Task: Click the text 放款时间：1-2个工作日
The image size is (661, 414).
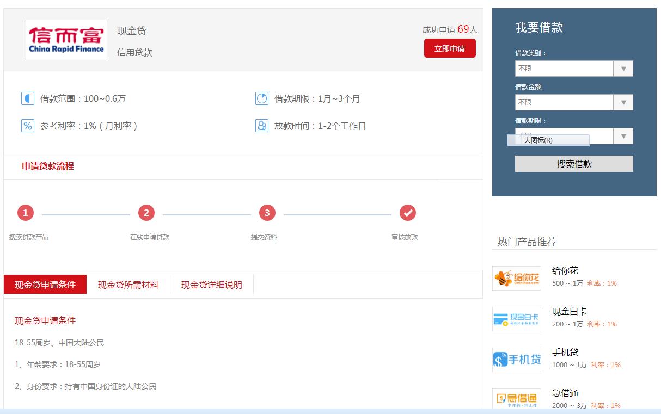Action: coord(320,126)
